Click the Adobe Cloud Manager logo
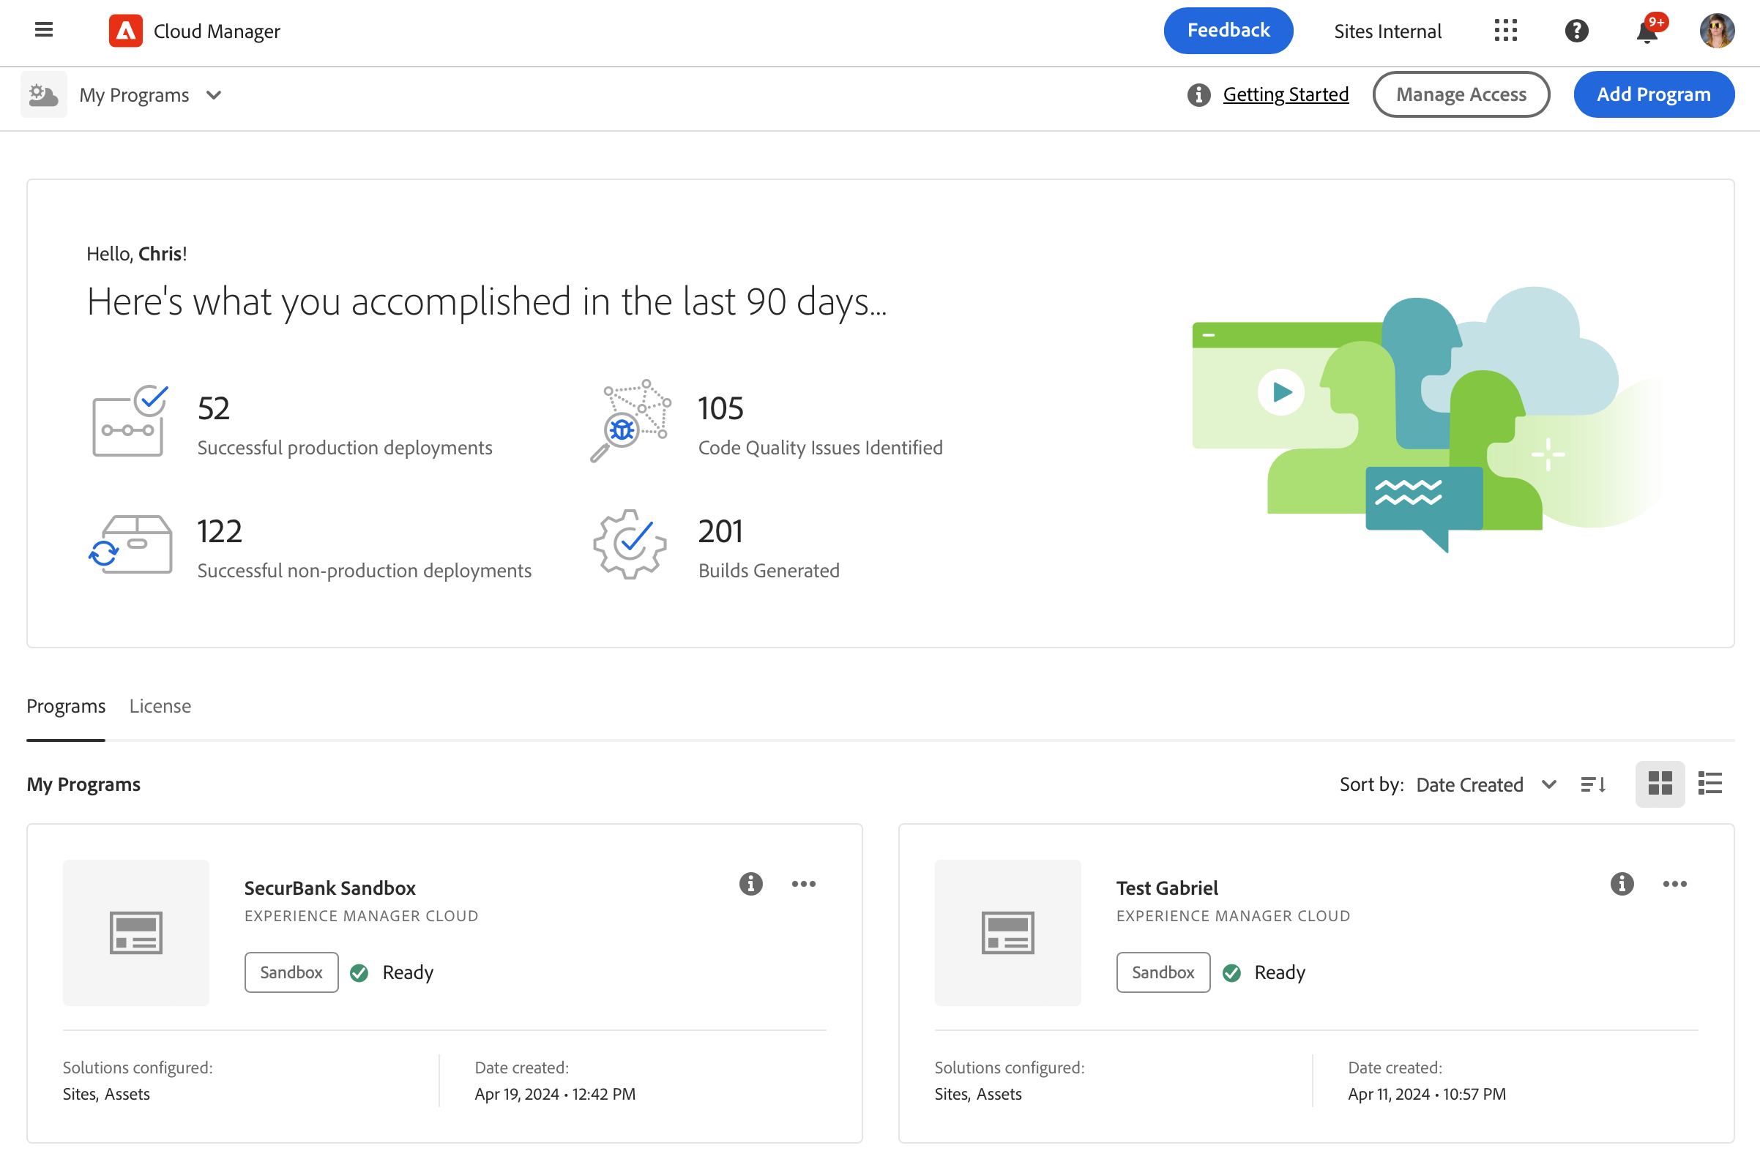The width and height of the screenshot is (1760, 1159). click(x=126, y=31)
